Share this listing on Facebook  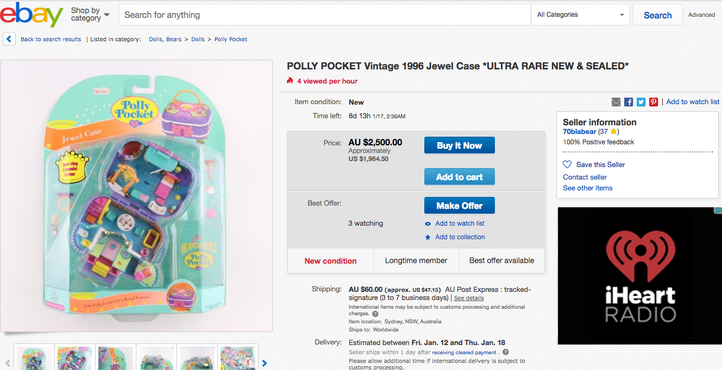628,101
